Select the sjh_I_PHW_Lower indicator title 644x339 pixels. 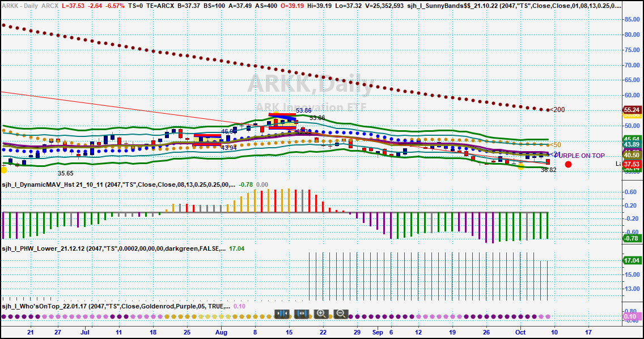114,248
